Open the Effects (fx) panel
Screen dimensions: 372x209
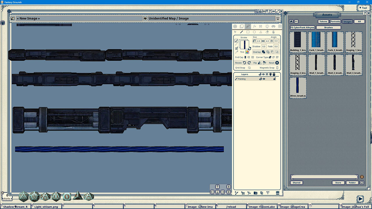(254, 26)
